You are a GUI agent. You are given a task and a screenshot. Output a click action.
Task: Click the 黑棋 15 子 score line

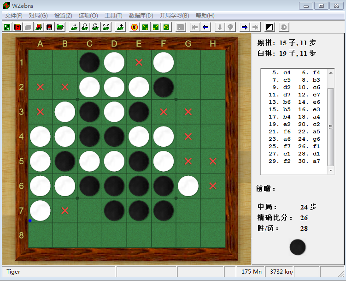[287, 42]
